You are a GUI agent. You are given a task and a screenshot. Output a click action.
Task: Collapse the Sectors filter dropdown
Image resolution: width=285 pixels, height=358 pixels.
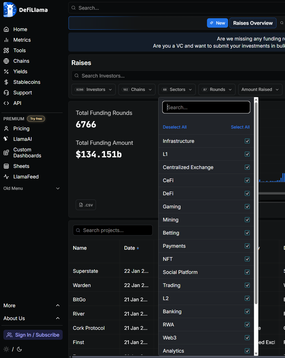(177, 89)
